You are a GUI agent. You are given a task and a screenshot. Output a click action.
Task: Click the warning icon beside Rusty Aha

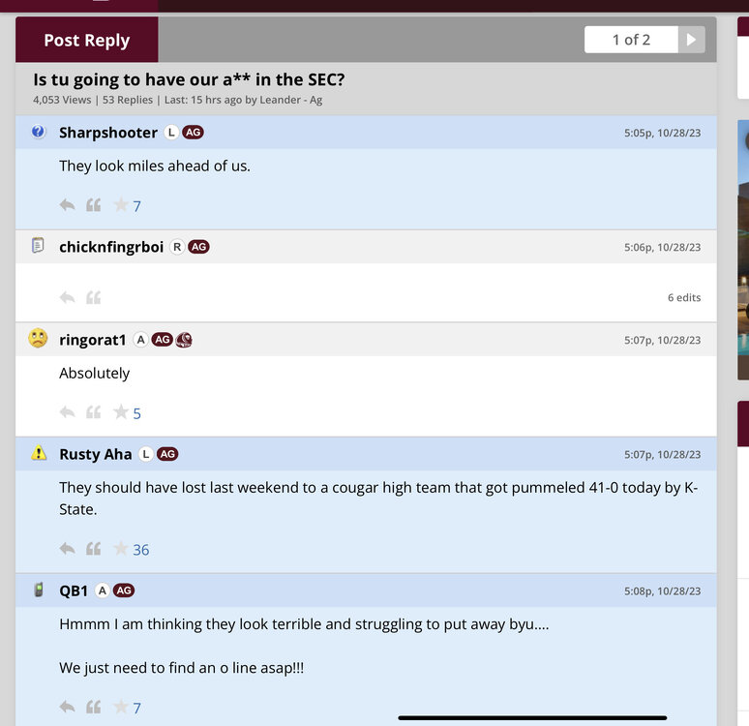point(39,453)
